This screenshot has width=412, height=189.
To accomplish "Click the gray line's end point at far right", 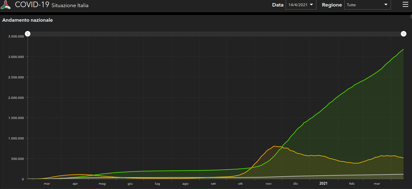I will click(x=403, y=174).
